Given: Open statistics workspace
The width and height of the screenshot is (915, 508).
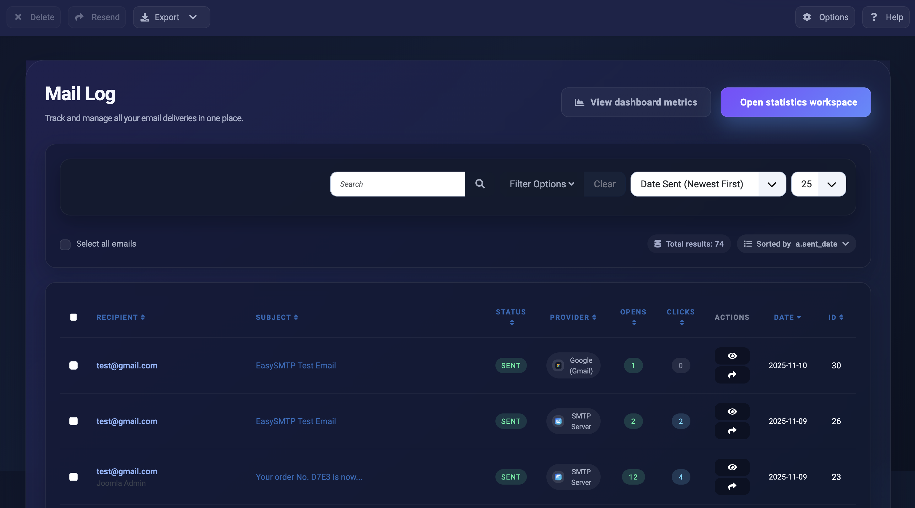Looking at the screenshot, I should (x=795, y=102).
